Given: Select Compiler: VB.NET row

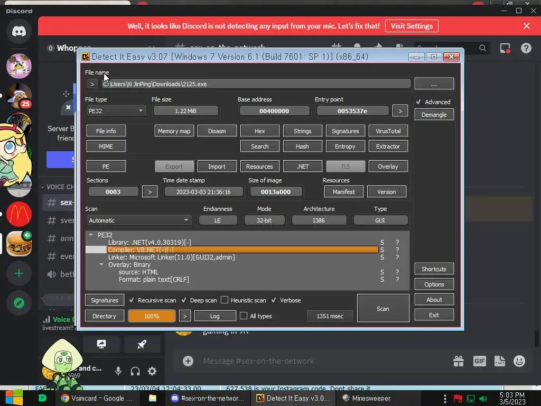Looking at the screenshot, I should pyautogui.click(x=242, y=250).
